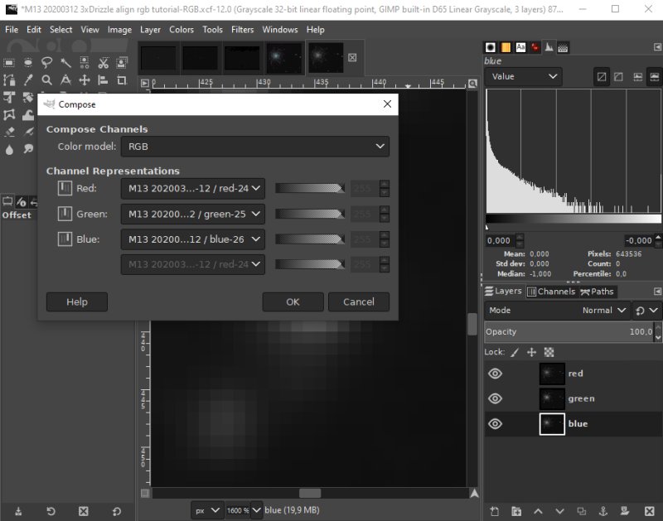The image size is (663, 521).
Task: Open the Color model RGB dropdown
Action: click(255, 147)
